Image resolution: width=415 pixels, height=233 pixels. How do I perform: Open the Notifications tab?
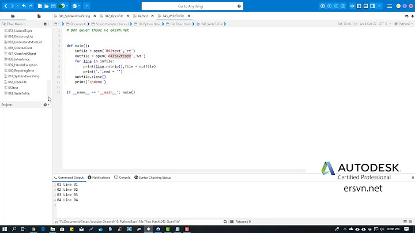pos(99,178)
